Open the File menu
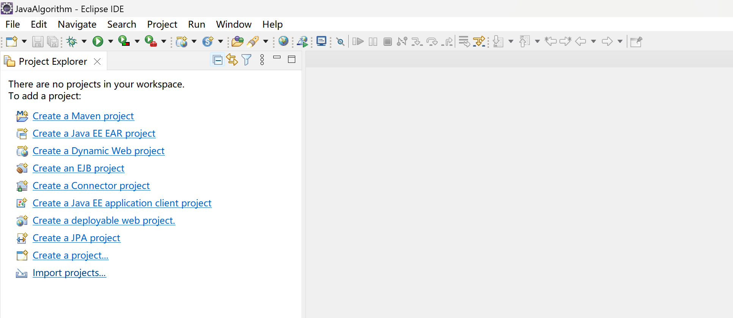Image resolution: width=733 pixels, height=318 pixels. pyautogui.click(x=13, y=24)
